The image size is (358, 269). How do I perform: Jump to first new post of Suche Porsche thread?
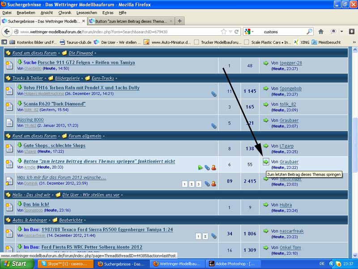click(20, 62)
